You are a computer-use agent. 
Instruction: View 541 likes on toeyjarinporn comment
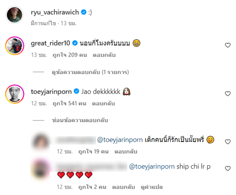[x=69, y=104]
